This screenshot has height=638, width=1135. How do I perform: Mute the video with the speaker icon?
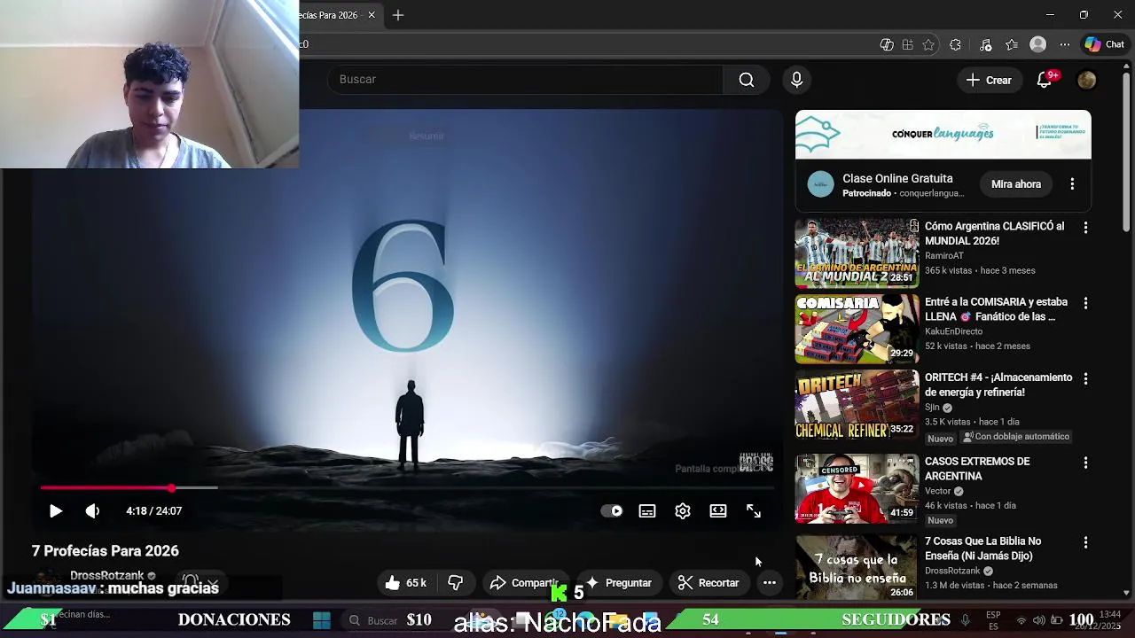pyautogui.click(x=92, y=511)
